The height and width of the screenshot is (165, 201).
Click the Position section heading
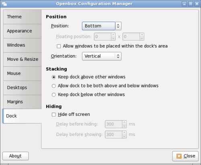56,16
